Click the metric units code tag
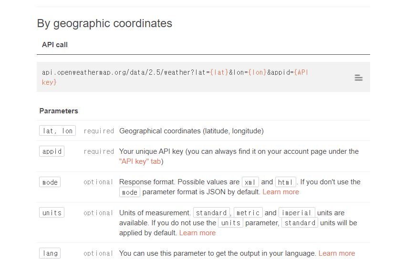Screen dimensions: 394x280 tap(248, 213)
